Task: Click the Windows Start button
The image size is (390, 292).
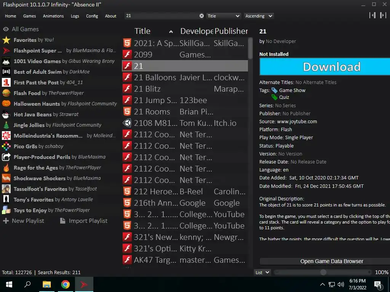Action: pos(9,284)
